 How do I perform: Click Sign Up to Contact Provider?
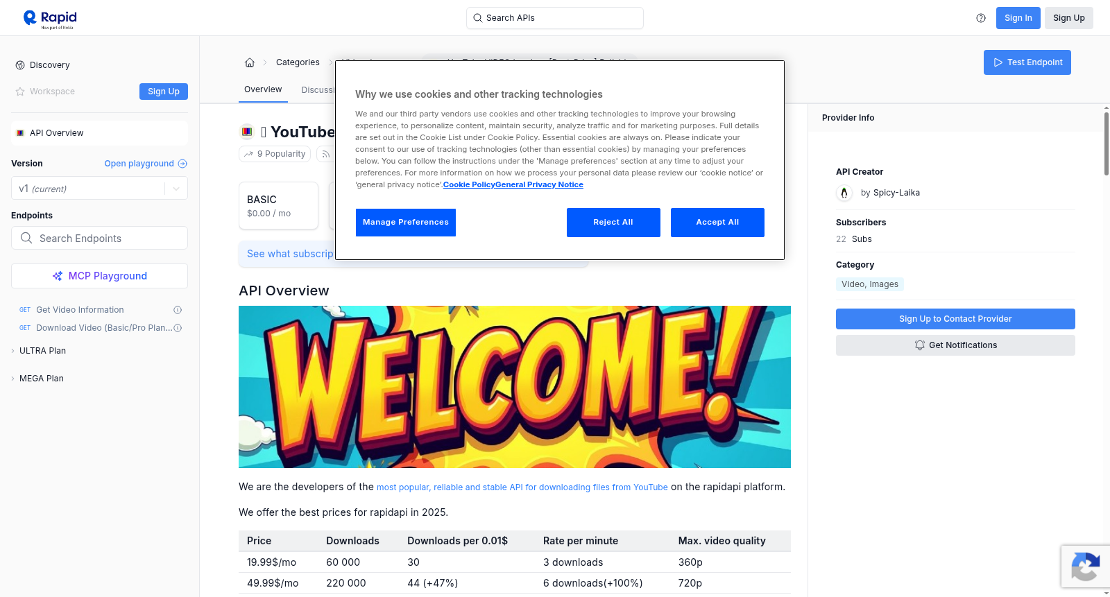tap(955, 319)
